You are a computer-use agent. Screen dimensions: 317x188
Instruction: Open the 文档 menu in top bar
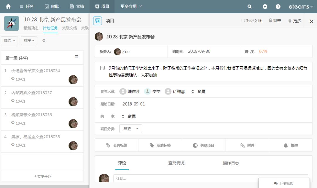coord(77,6)
